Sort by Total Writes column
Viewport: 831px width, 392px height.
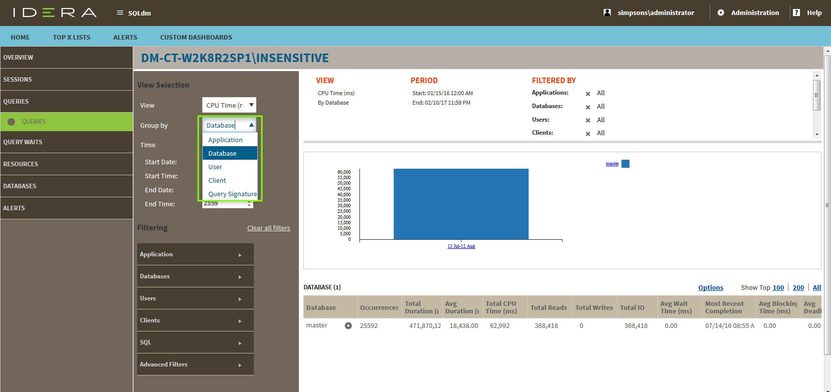coord(594,307)
